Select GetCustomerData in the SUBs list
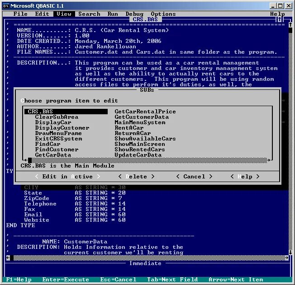Screen dimensions: 295x285 (142, 117)
